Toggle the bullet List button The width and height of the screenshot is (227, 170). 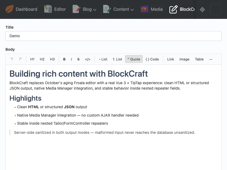[x=103, y=59]
